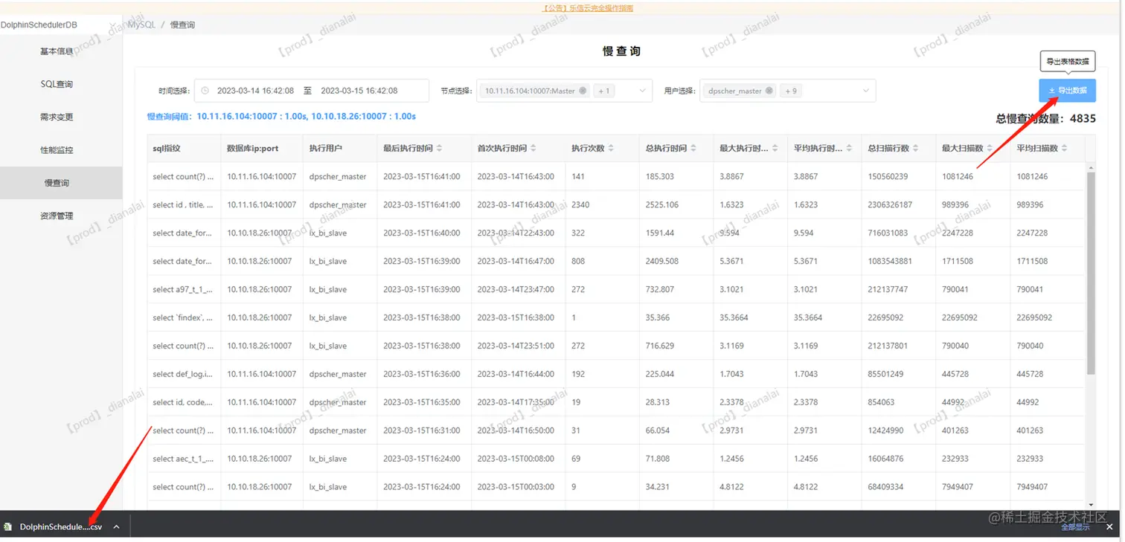The image size is (1125, 542).
Task: Close the browser download bar
Action: click(x=1109, y=526)
